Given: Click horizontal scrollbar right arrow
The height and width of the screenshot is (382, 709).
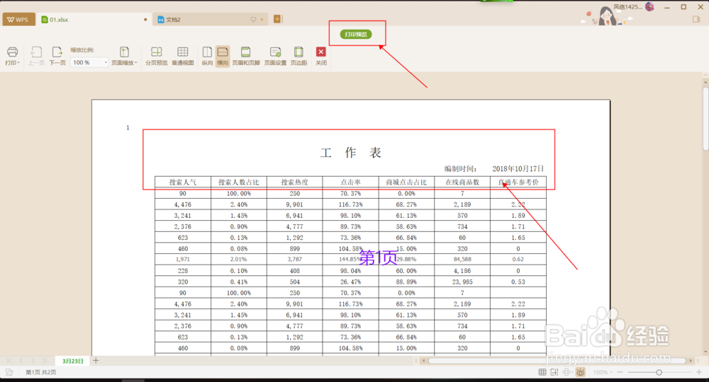Looking at the screenshot, I should [691, 360].
